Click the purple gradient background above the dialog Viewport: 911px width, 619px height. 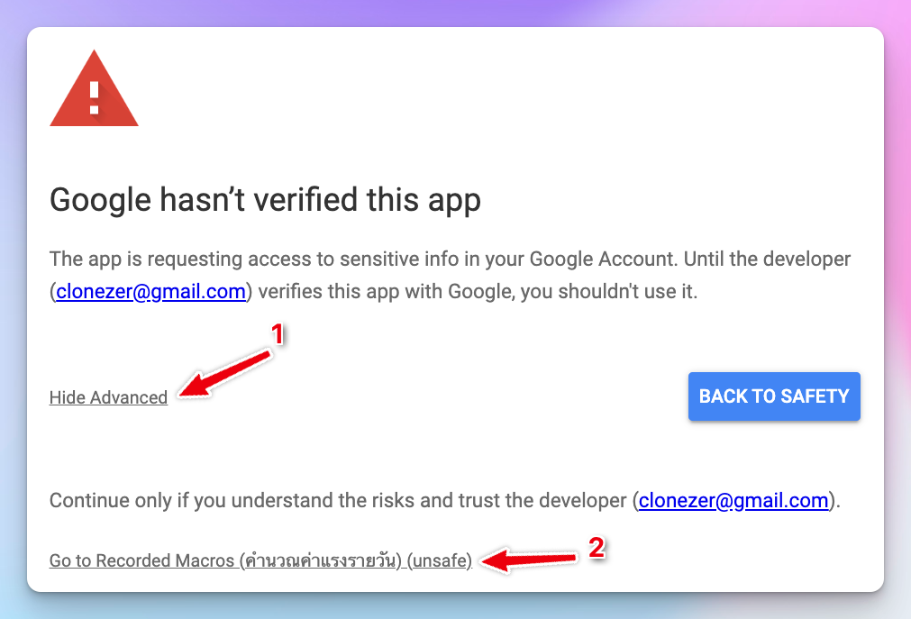coord(451,13)
